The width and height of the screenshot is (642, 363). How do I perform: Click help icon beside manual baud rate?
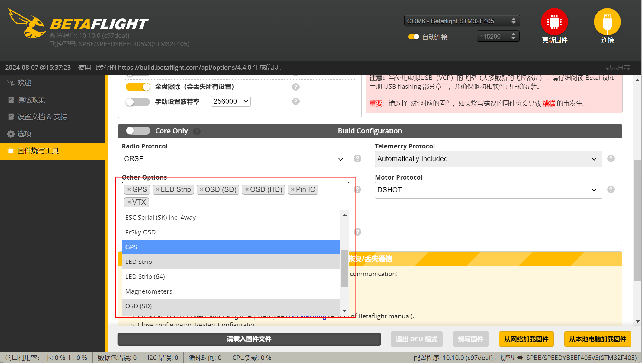[x=296, y=101]
